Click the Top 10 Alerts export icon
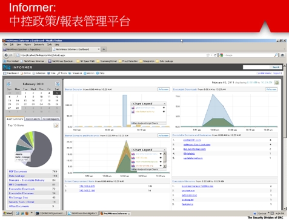289x220 pixels. coord(56,125)
